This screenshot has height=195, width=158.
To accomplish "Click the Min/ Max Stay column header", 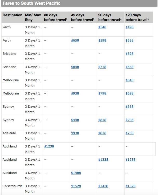I will pos(33,17).
